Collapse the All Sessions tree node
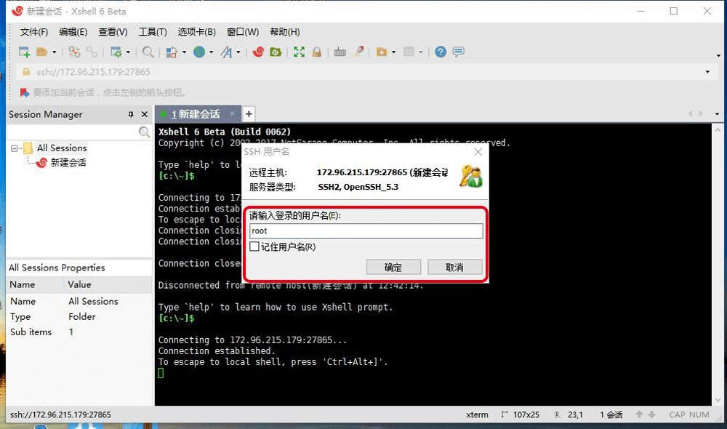 [15, 148]
